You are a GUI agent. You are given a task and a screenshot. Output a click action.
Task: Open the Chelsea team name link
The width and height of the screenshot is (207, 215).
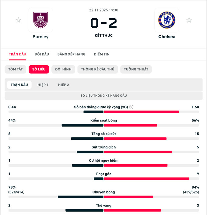167,37
